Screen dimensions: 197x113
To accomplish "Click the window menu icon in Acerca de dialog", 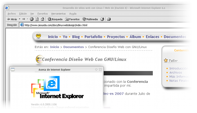I will [x=13, y=69].
